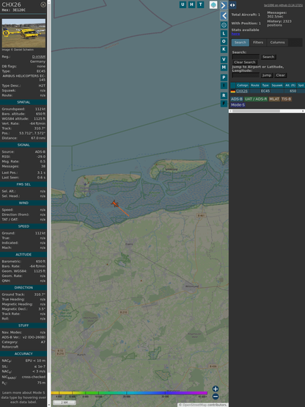Switch to the Columns tab
Screen dimensions: 305x407
click(277, 43)
